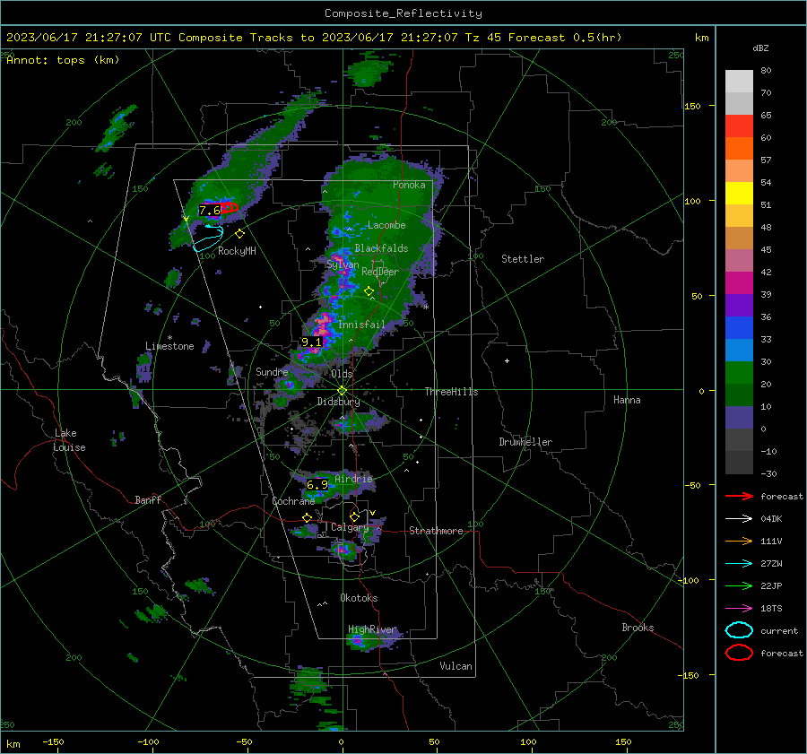This screenshot has height=754, width=807.
Task: Click the bright yellow swatch in the dBZ scale
Action: [739, 194]
